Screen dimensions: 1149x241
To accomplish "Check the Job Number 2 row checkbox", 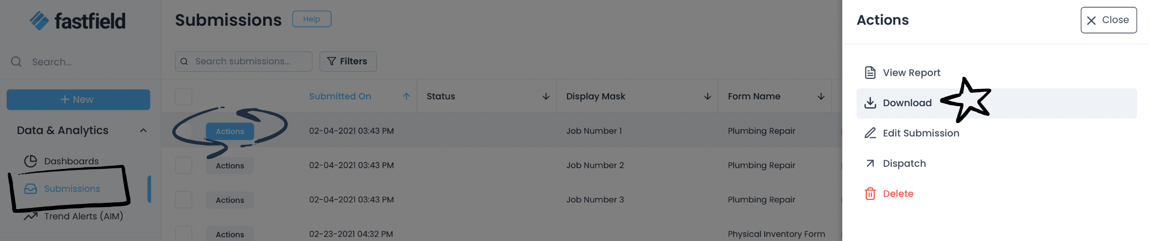I will (184, 165).
